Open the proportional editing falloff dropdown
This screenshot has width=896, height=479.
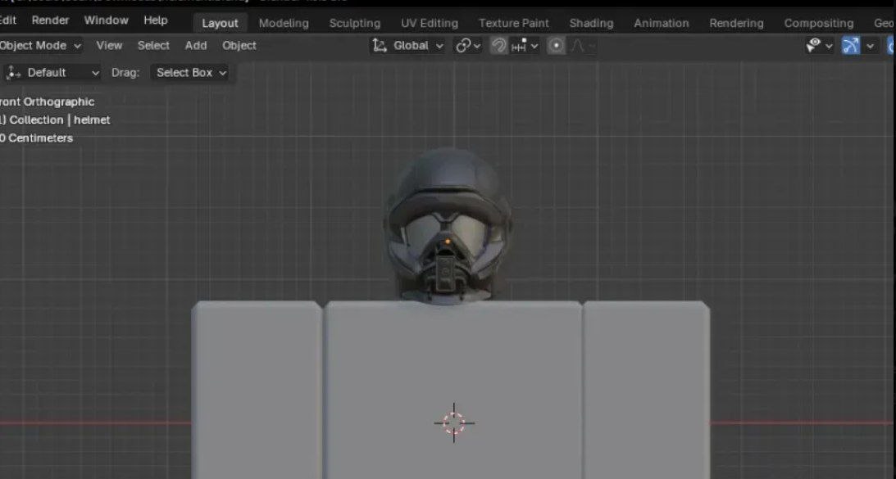582,46
